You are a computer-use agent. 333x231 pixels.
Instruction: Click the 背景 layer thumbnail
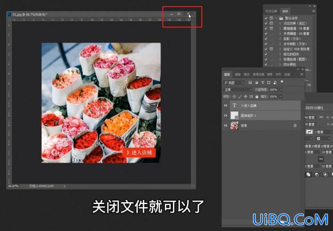click(234, 126)
